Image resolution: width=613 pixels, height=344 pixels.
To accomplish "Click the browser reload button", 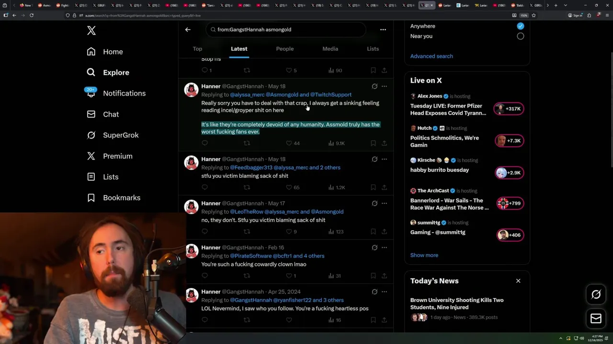I will (x=32, y=15).
